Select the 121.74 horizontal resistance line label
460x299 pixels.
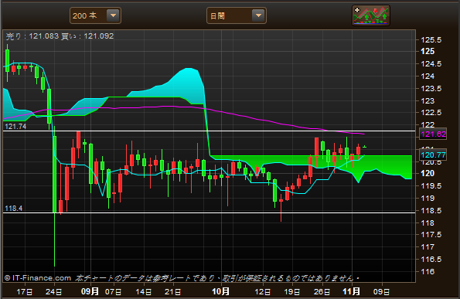pyautogui.click(x=15, y=127)
